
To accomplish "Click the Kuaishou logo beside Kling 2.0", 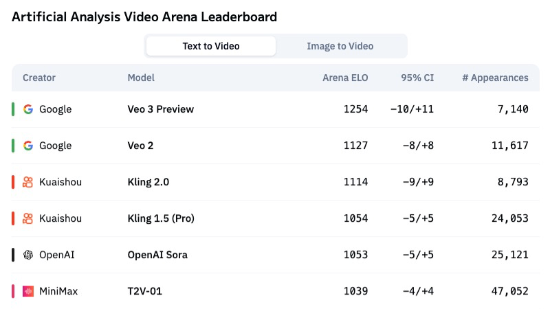I will [x=28, y=182].
